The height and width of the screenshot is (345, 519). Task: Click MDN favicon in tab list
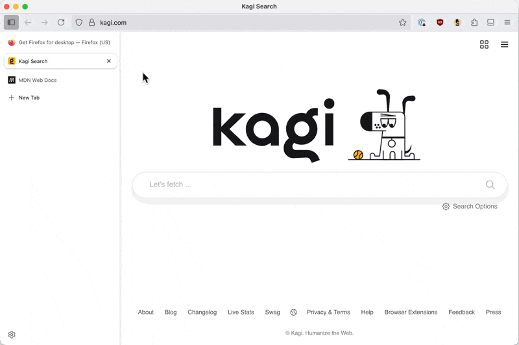click(12, 80)
